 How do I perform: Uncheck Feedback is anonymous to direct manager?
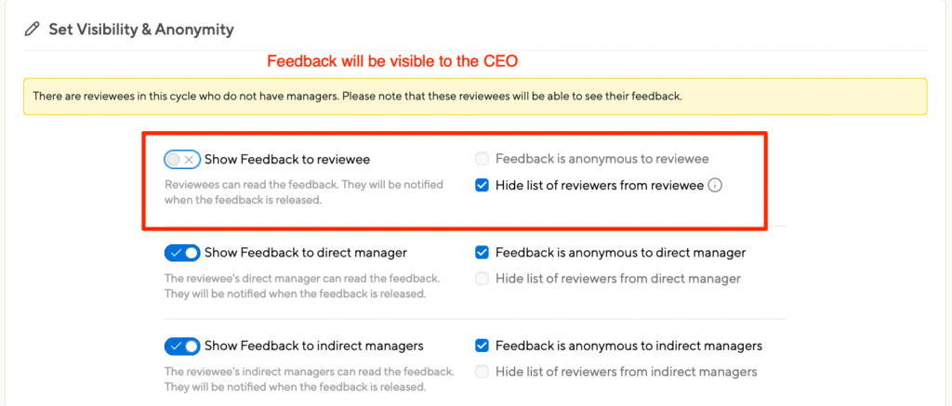tap(483, 253)
